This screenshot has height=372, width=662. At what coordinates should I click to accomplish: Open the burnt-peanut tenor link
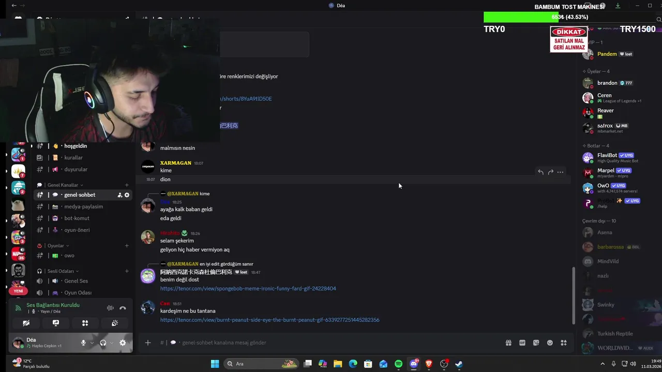tap(269, 320)
